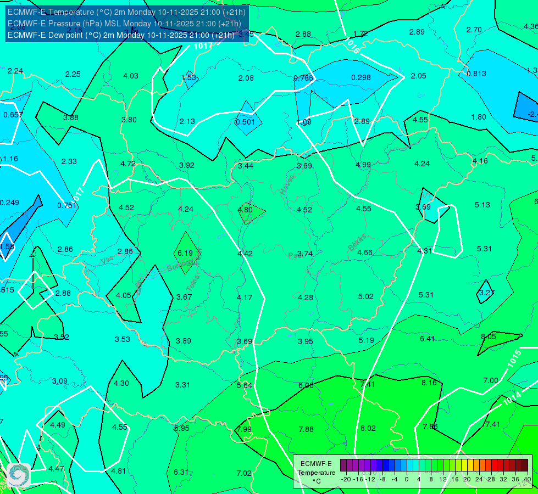
Task: Click the temperature value 4.42
Action: (x=245, y=254)
